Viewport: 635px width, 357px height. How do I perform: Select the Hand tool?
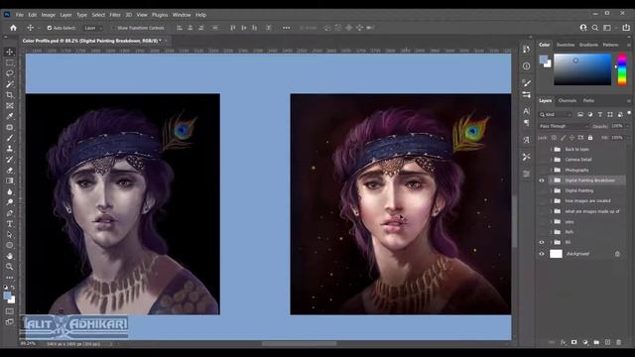coord(10,256)
